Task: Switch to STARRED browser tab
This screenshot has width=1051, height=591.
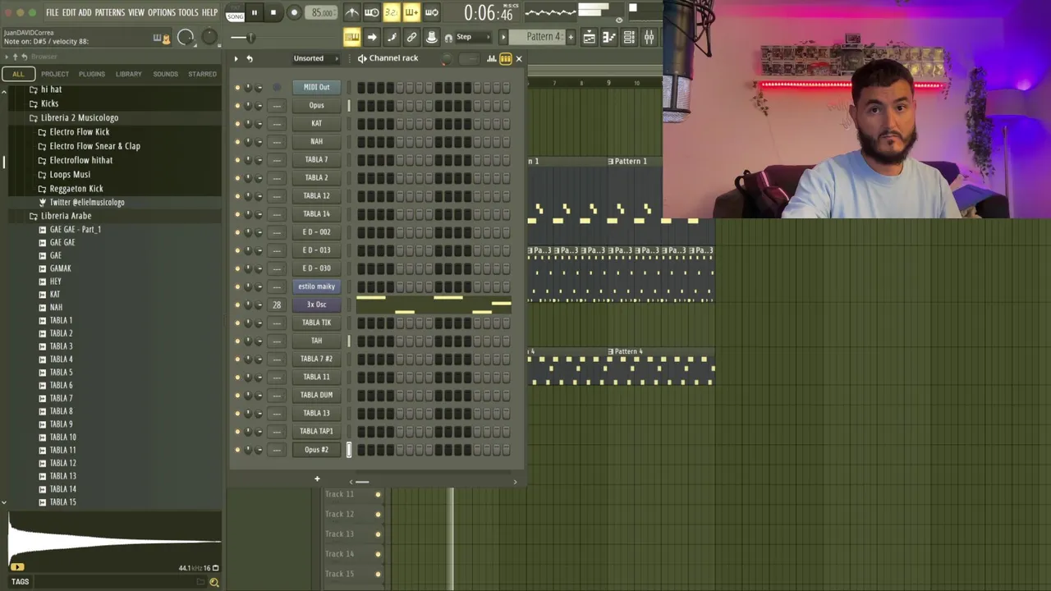Action: click(202, 74)
